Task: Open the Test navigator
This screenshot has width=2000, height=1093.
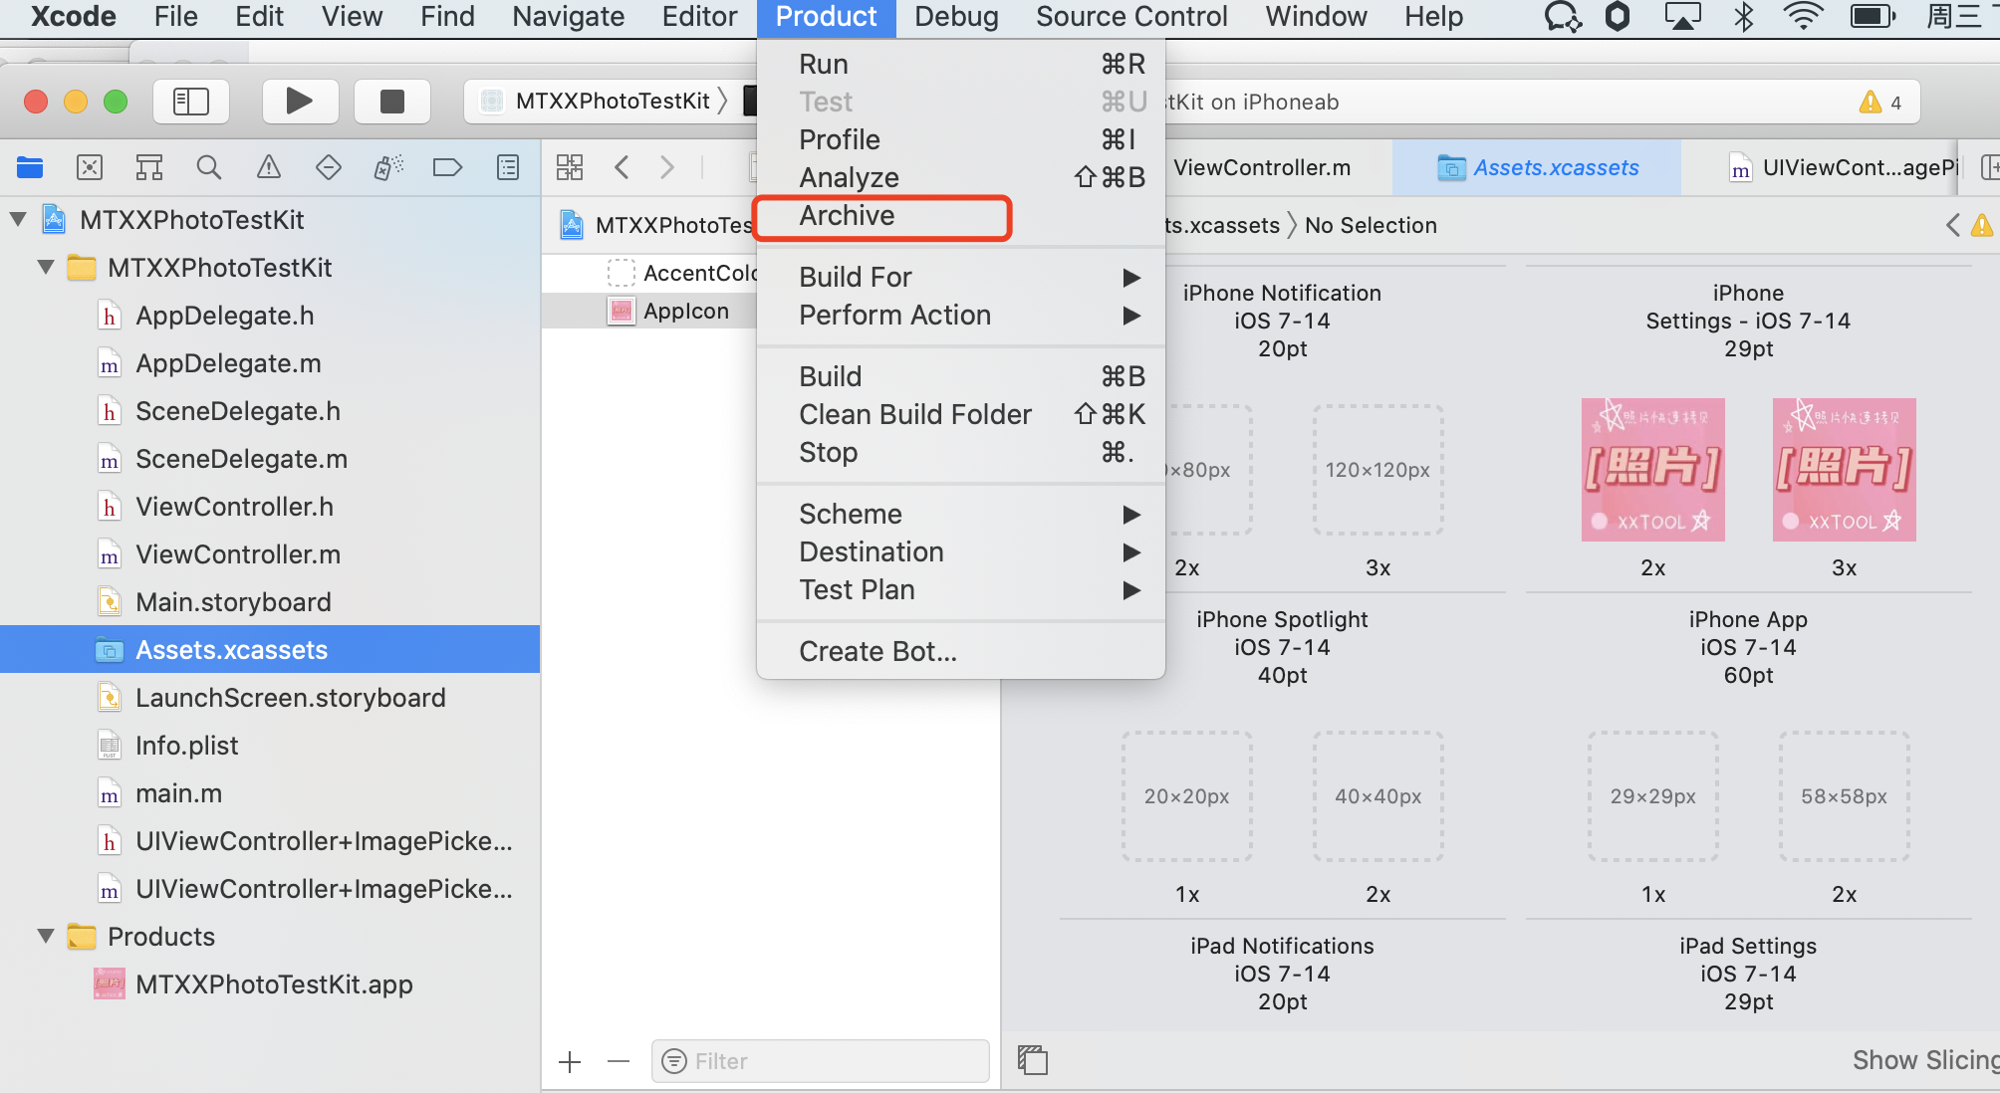Action: click(x=329, y=167)
